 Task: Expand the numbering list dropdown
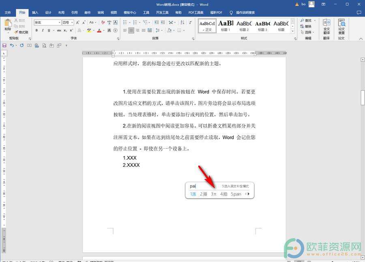tap(140, 23)
